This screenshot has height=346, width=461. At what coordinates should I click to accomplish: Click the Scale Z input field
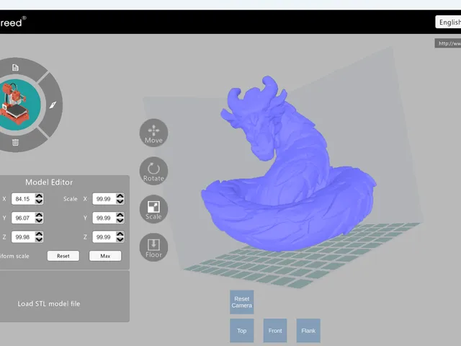104,237
